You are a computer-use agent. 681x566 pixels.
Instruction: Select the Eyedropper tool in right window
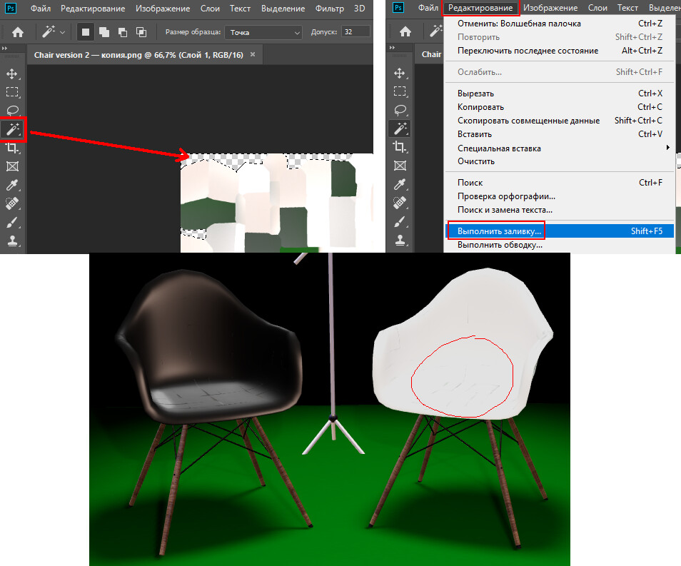[x=400, y=184]
